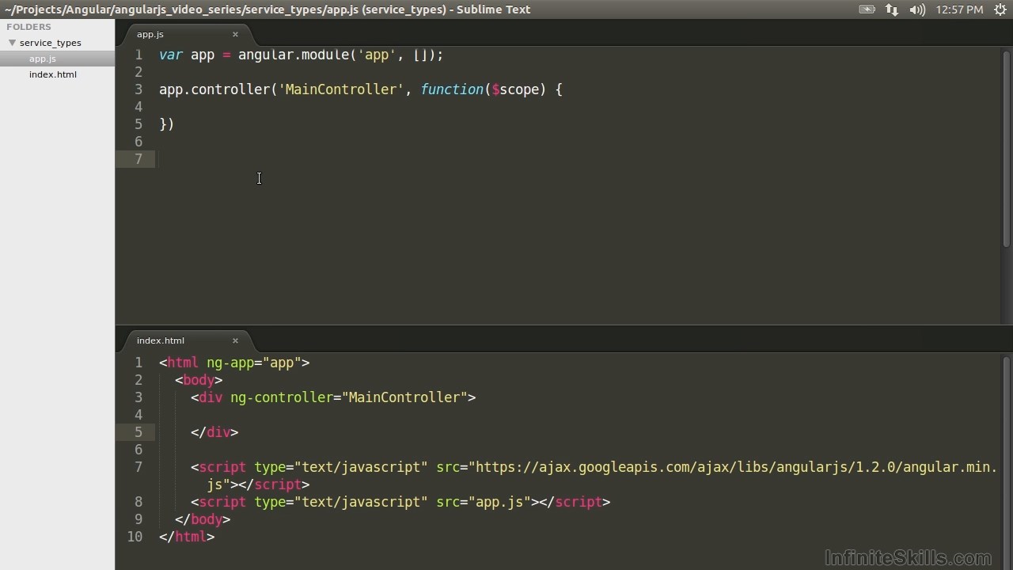This screenshot has height=570, width=1013.
Task: Switch to the app.js tab
Action: click(x=150, y=34)
